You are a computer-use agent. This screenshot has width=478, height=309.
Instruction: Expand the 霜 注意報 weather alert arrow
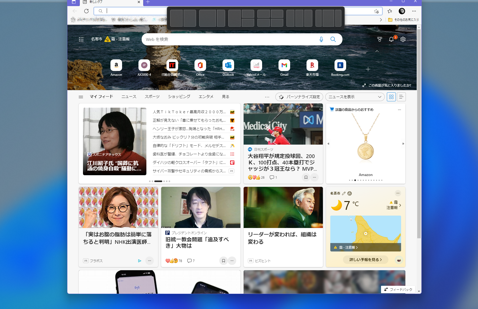[x=400, y=205]
